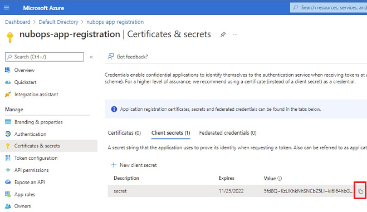
Task: Click the Manage section heading
Action: (x=14, y=110)
